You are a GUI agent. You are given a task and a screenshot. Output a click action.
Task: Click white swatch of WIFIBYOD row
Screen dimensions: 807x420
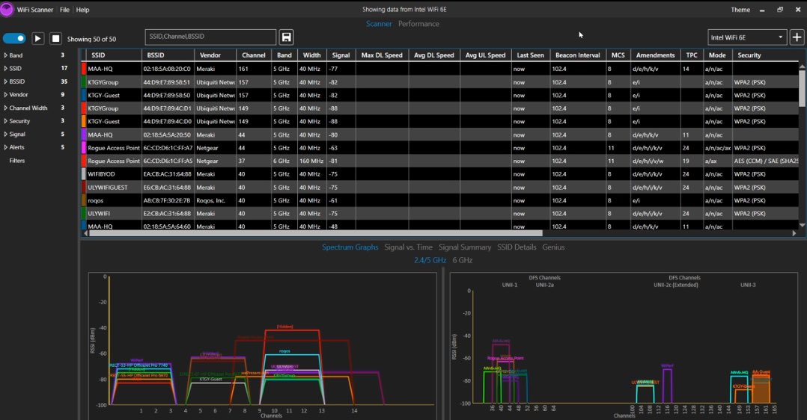[x=84, y=174]
